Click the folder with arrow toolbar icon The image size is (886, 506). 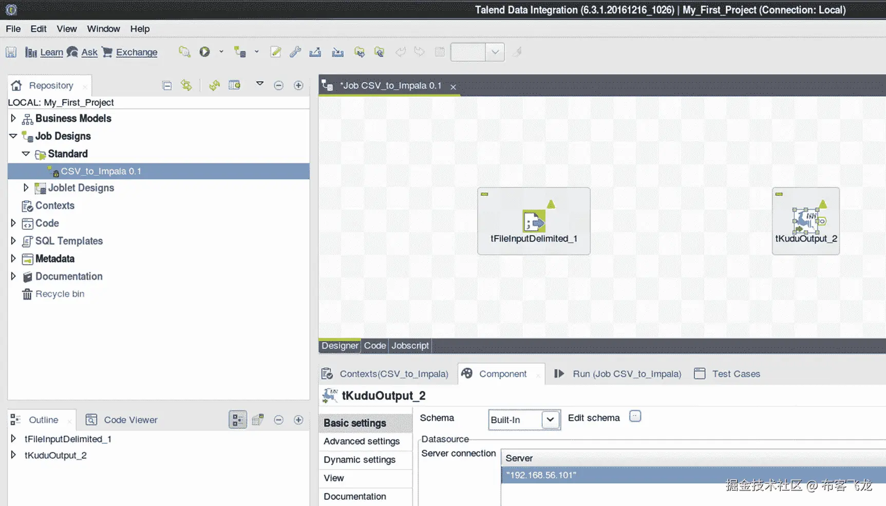(360, 51)
